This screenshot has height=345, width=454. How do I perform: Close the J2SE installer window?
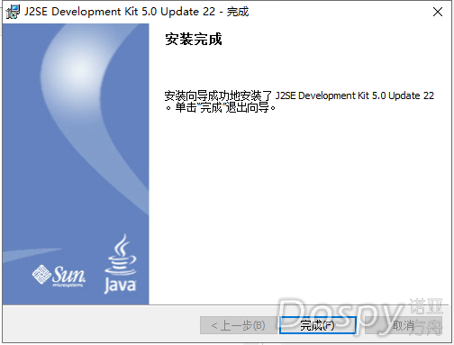(438, 12)
